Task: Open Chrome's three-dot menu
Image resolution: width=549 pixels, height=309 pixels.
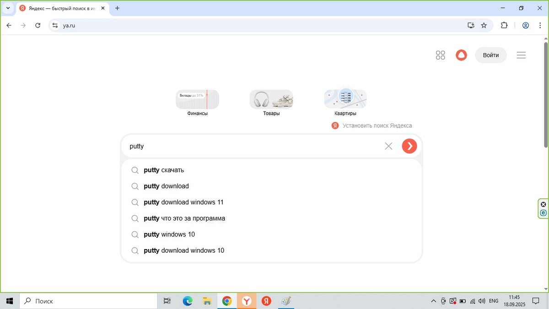Action: coord(540,26)
